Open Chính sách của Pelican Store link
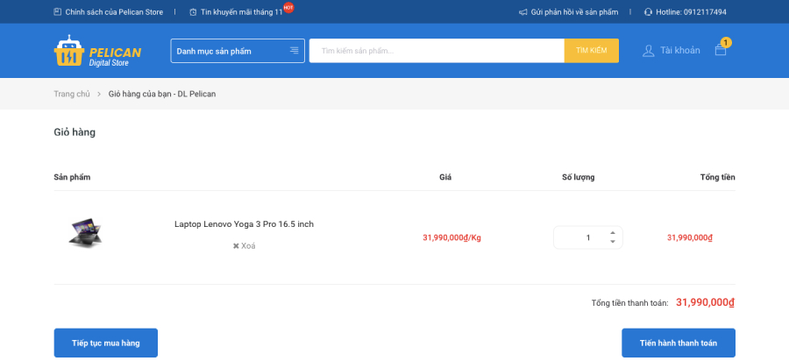The height and width of the screenshot is (361, 789). click(x=114, y=12)
